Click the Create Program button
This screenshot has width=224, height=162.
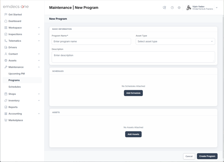click(207, 156)
